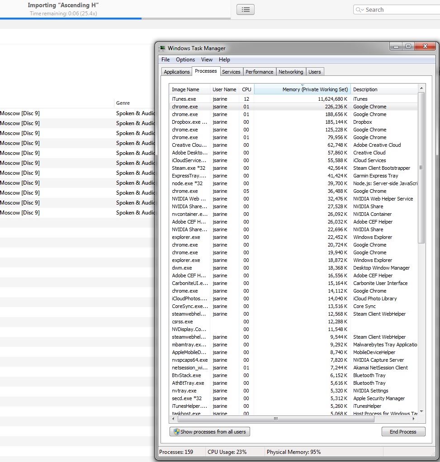
Task: Click the iTunes list view icon button
Action: (245, 9)
